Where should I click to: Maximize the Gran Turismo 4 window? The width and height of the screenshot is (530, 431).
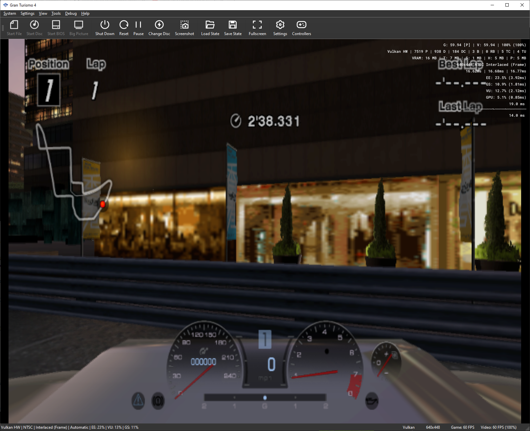pos(507,5)
